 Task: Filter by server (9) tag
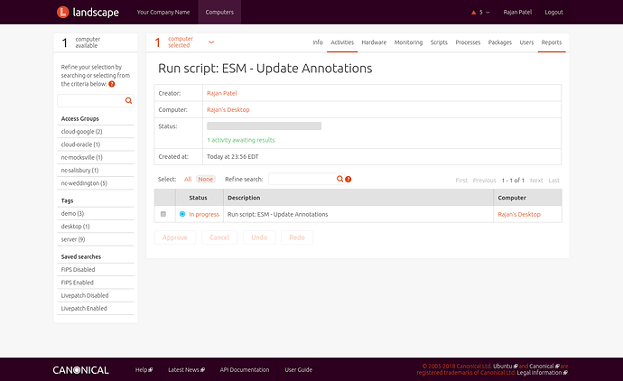(73, 239)
